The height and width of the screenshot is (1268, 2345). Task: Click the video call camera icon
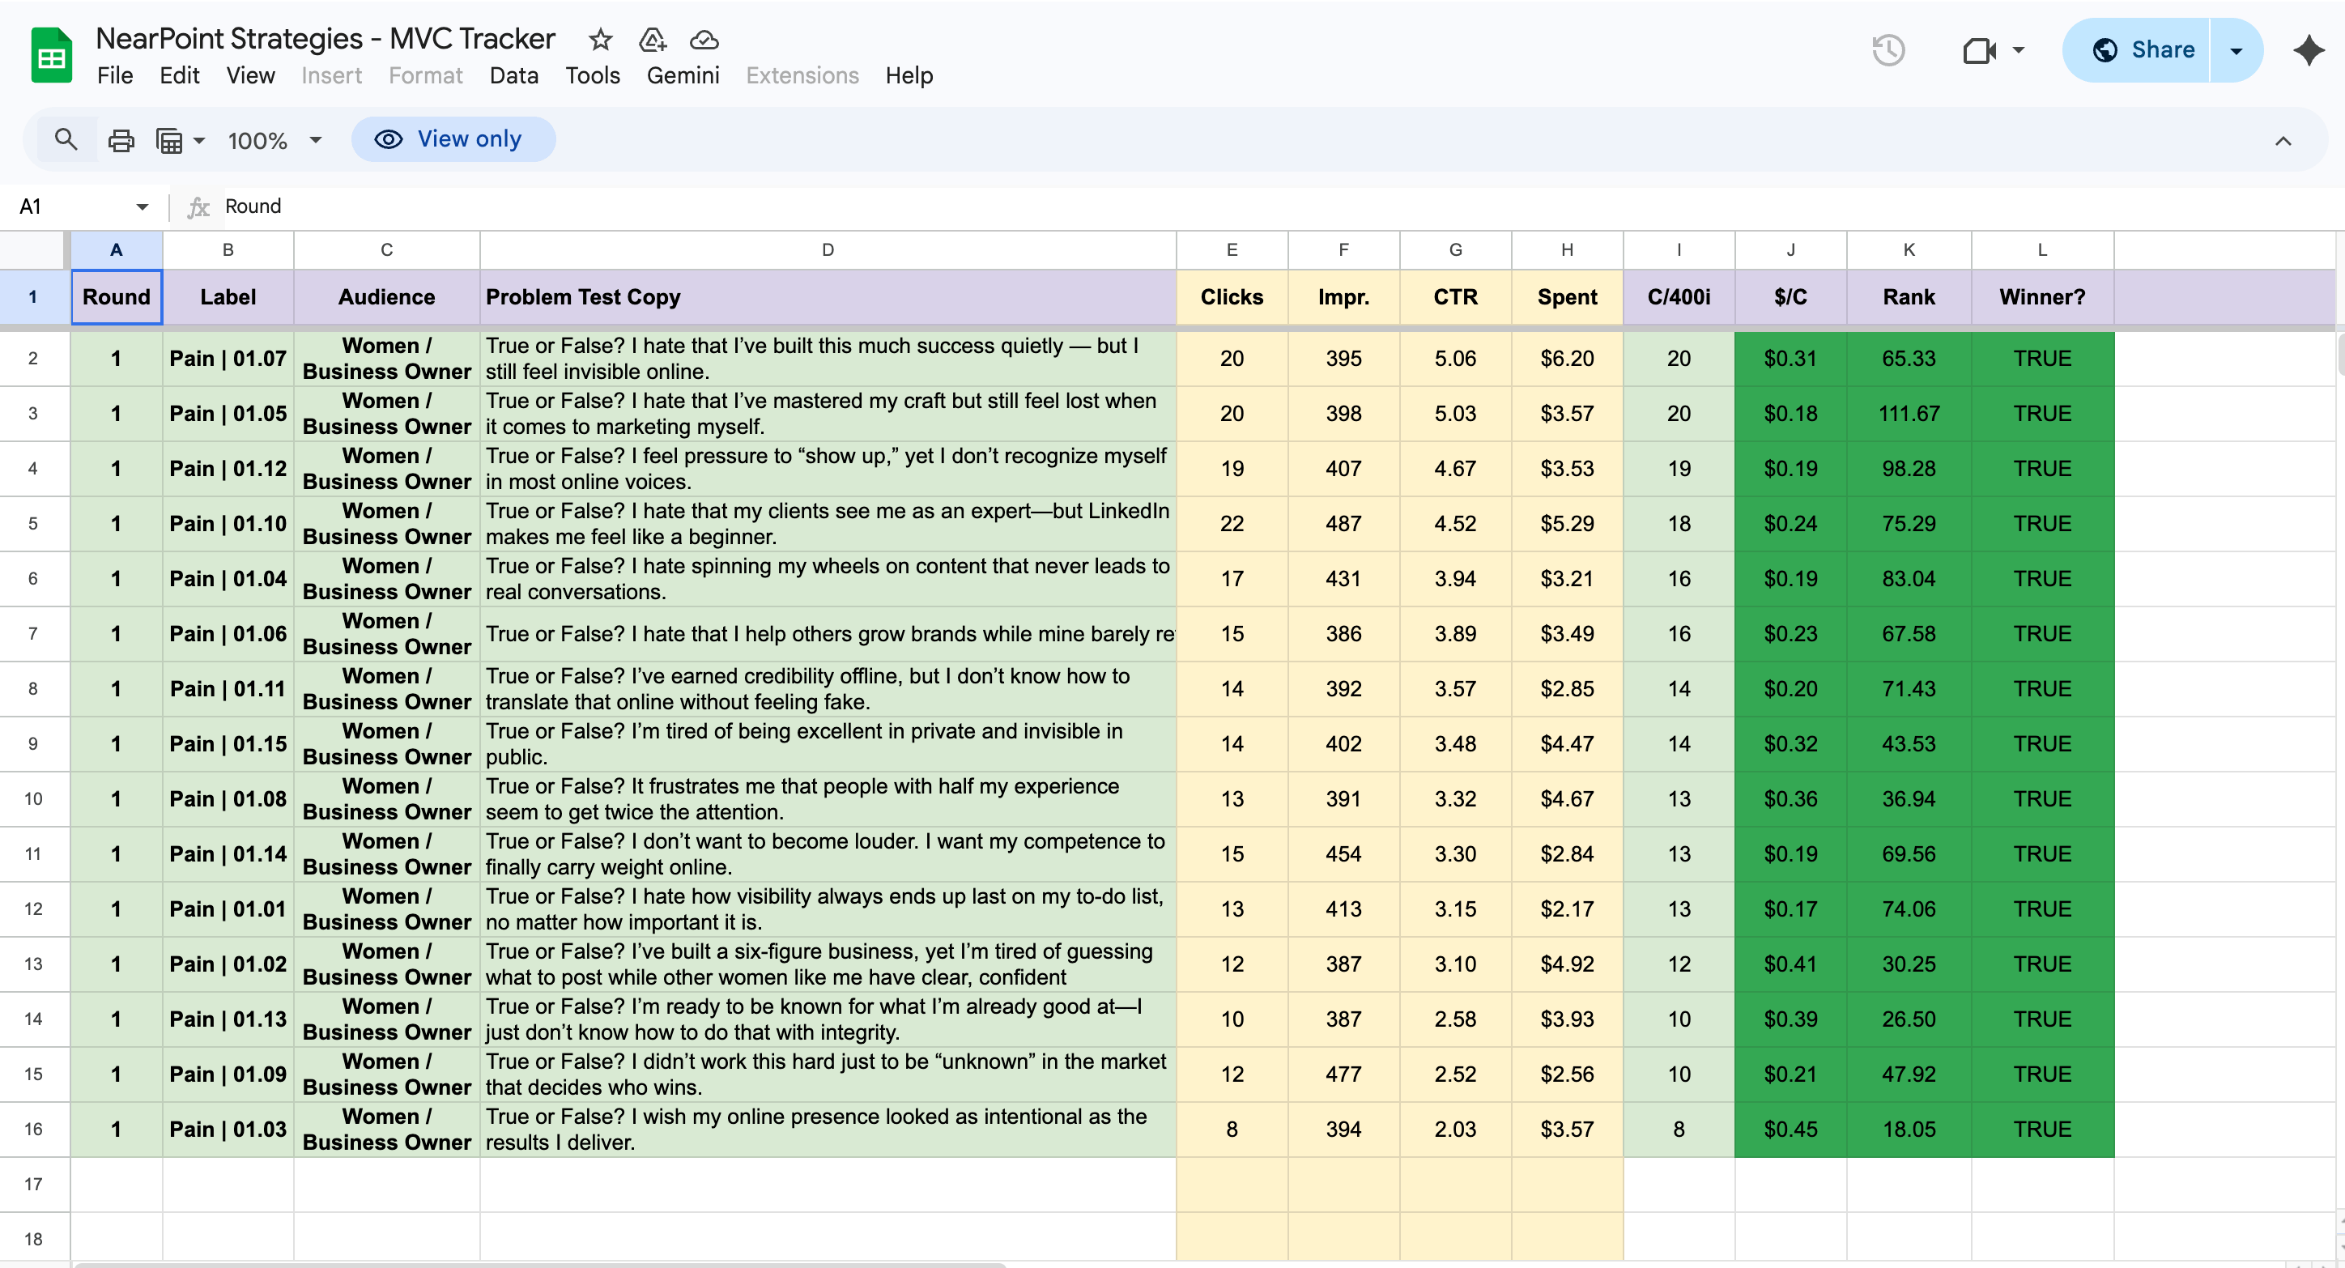click(x=1979, y=50)
